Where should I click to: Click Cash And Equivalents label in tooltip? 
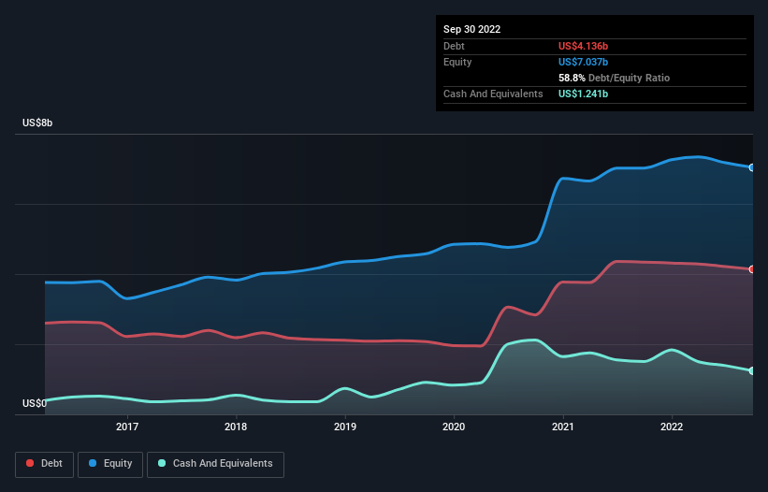pos(493,94)
